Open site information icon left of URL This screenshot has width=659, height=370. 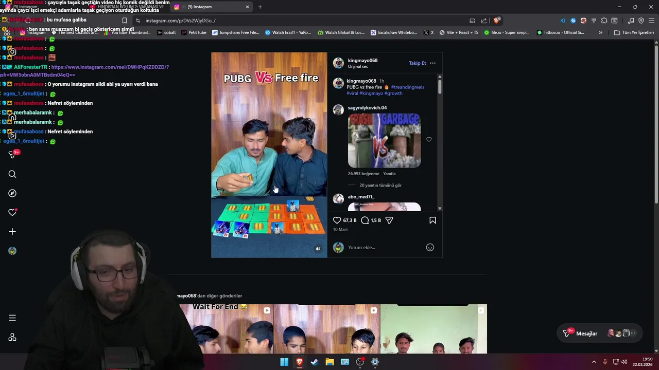pyautogui.click(x=137, y=21)
